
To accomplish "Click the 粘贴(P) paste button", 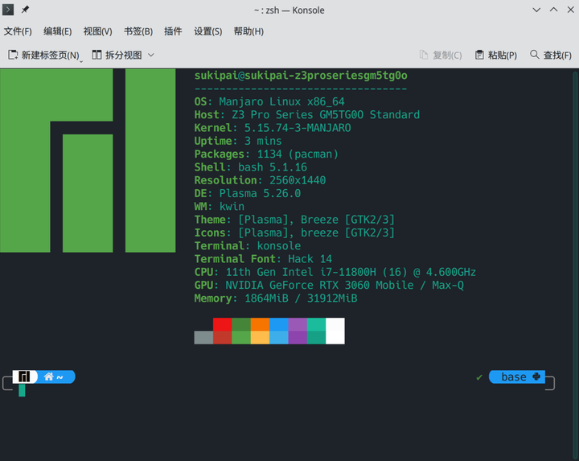I will pyautogui.click(x=496, y=55).
